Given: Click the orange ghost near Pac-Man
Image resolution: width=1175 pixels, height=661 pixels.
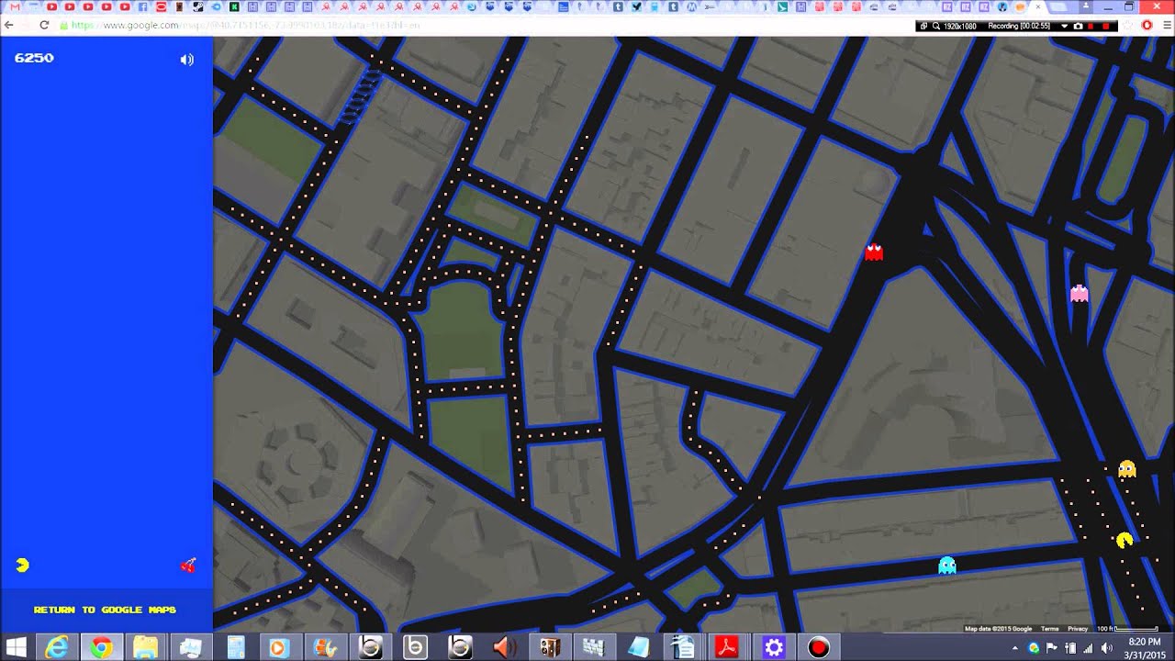Looking at the screenshot, I should click(1127, 469).
